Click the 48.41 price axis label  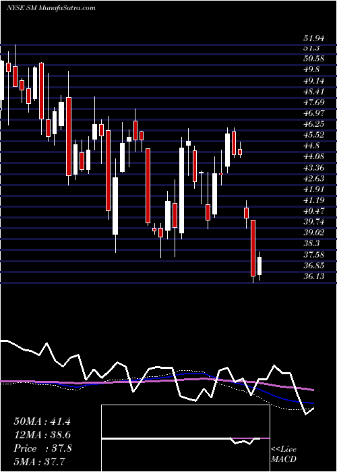click(314, 92)
